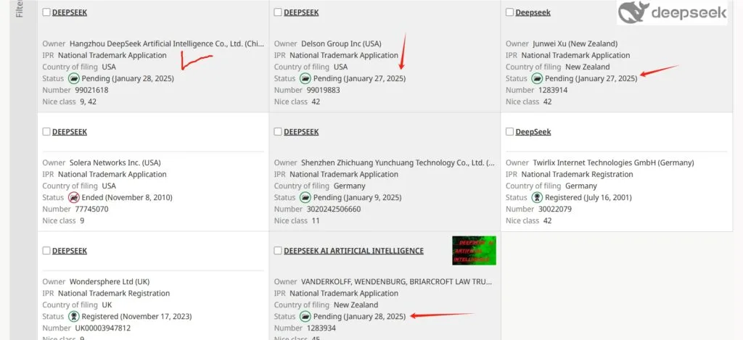743x340 pixels.
Task: Select owner text Shenzhen Zhichuang Yunchuang Technology Co.
Action: 398,162
